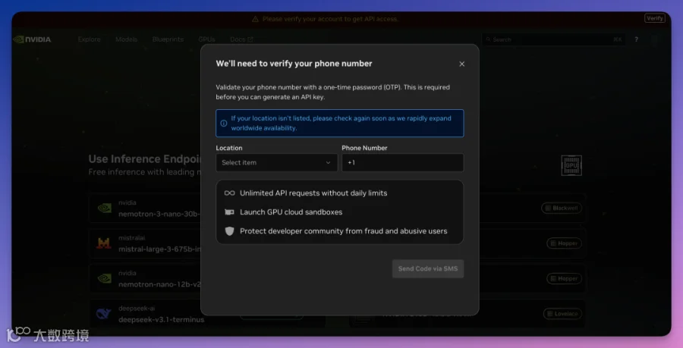Click the NVIDIA logo
The image size is (683, 348).
(x=32, y=39)
